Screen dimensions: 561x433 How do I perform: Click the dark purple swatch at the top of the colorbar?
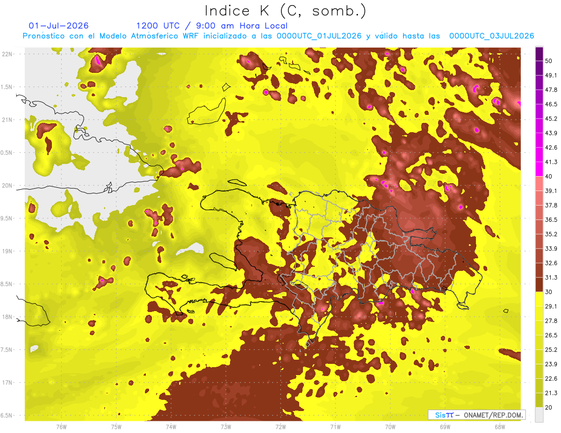point(539,54)
